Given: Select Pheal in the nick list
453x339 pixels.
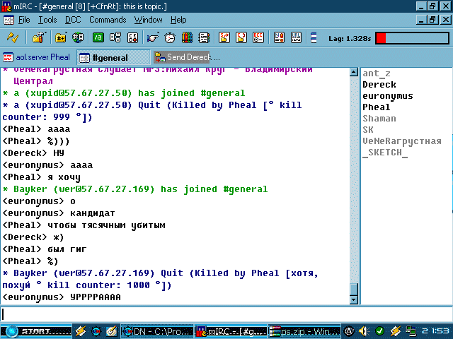Looking at the screenshot, I should [377, 107].
